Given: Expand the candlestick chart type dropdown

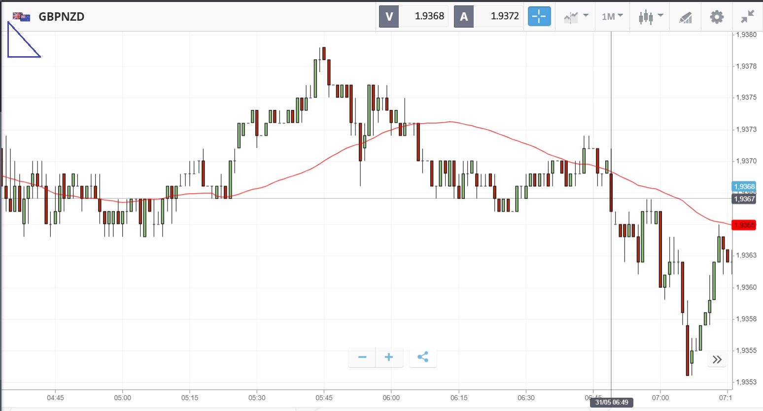Looking at the screenshot, I should [651, 17].
